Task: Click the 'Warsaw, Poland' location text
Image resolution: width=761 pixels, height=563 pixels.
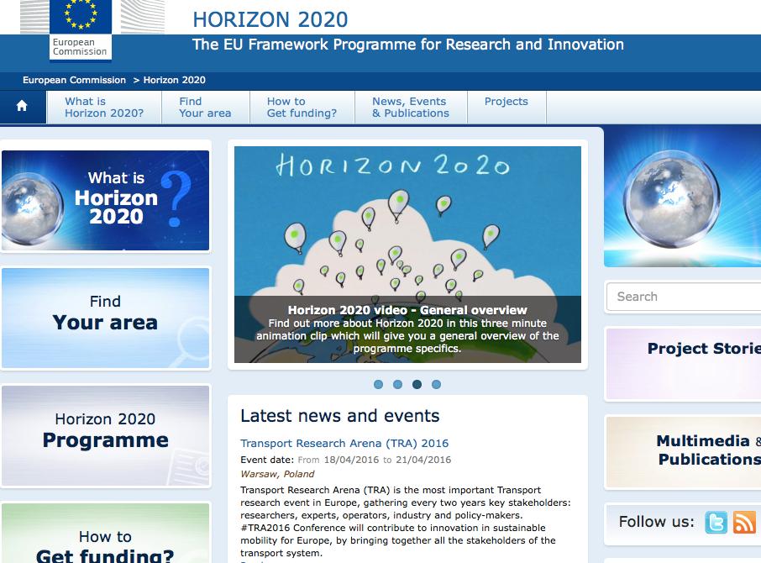Action: [277, 474]
